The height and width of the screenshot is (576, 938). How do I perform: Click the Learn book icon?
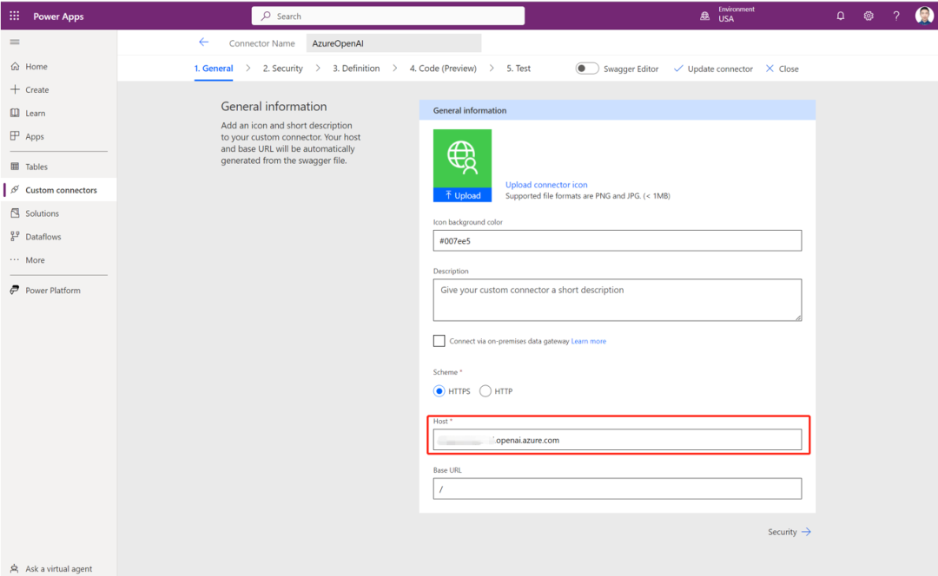pyautogui.click(x=15, y=113)
